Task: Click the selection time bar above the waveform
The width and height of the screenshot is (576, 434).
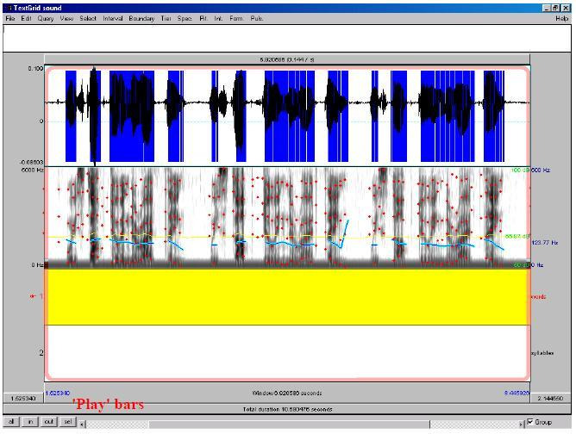Action: (287, 59)
